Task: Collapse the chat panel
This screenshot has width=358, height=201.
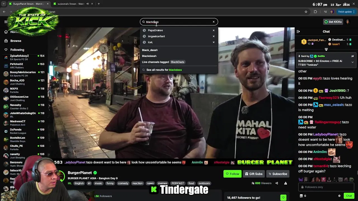Action: point(298,32)
